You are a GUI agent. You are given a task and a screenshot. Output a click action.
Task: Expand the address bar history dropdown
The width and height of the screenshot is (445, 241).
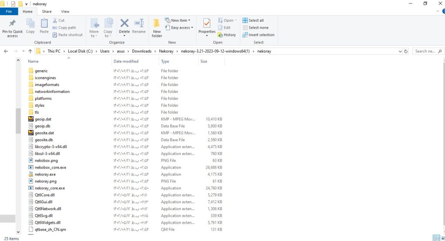(x=400, y=51)
